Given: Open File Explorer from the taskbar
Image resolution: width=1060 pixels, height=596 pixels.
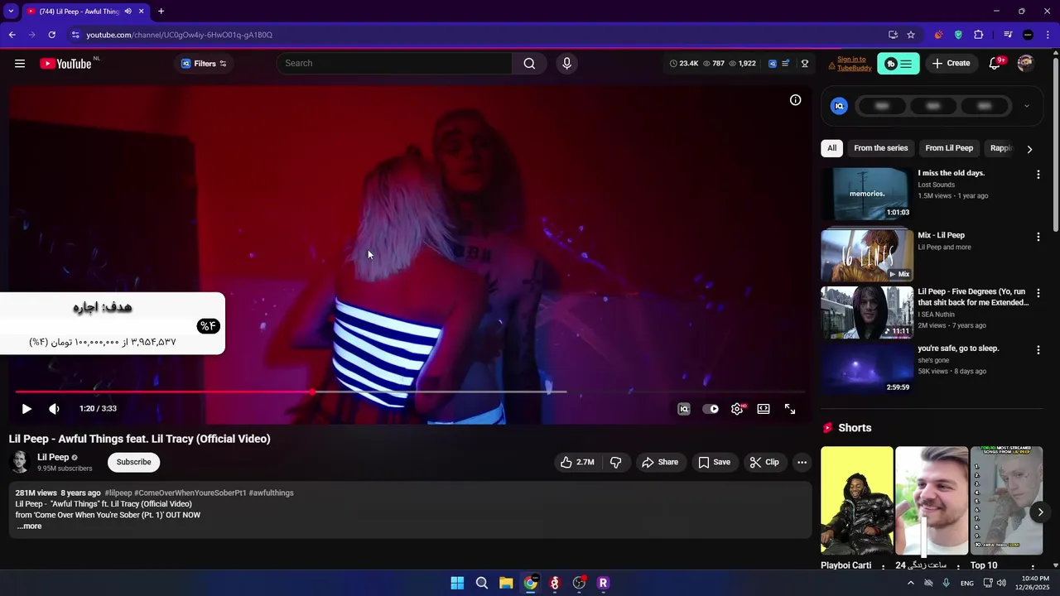Looking at the screenshot, I should pyautogui.click(x=506, y=583).
